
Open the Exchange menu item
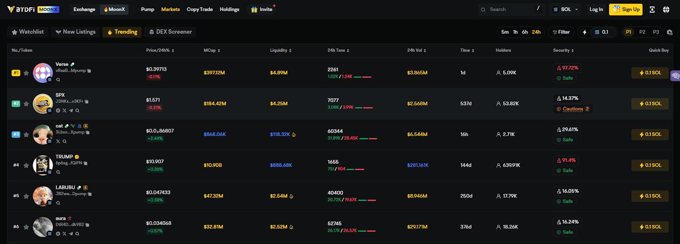[x=84, y=9]
